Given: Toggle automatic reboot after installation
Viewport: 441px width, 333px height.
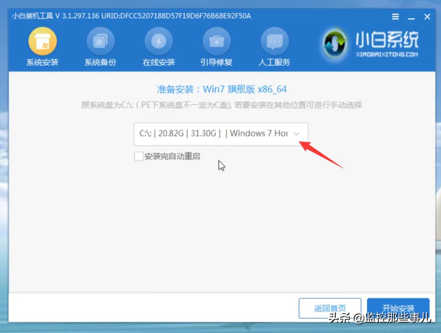Looking at the screenshot, I should tap(139, 156).
